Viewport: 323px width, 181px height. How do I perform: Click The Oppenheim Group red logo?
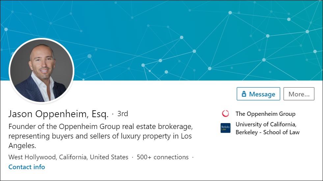pos(226,114)
